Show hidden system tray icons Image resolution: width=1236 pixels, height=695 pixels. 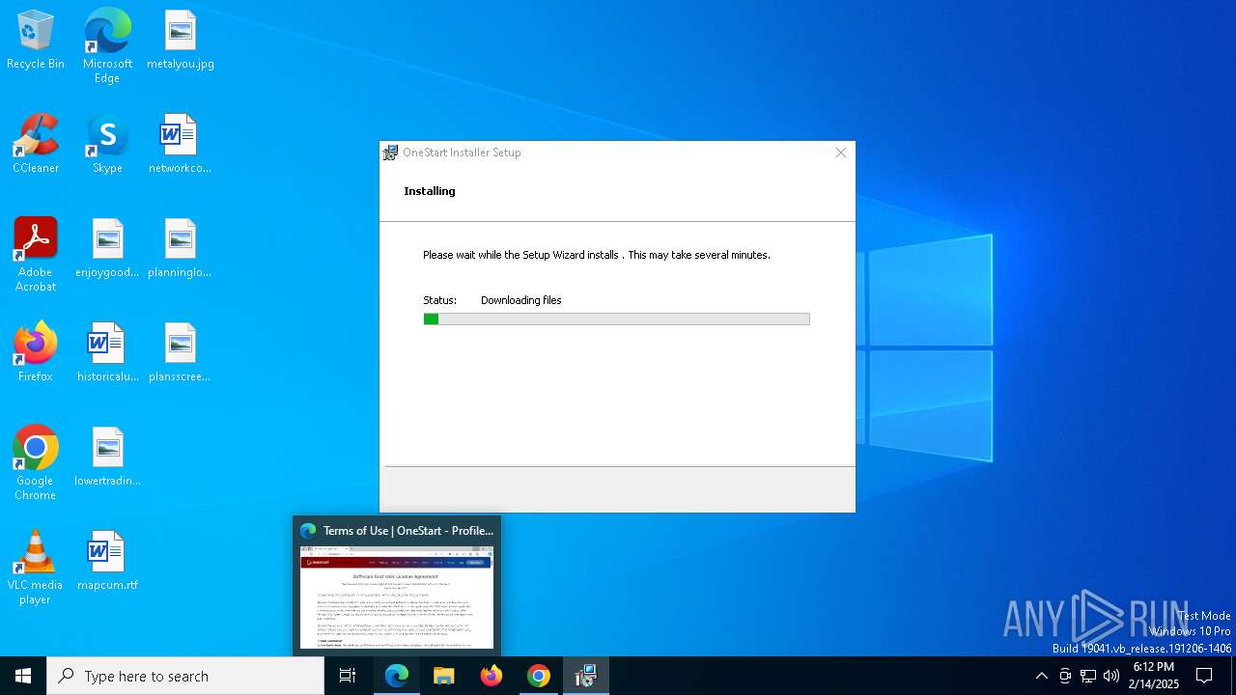(x=1041, y=676)
